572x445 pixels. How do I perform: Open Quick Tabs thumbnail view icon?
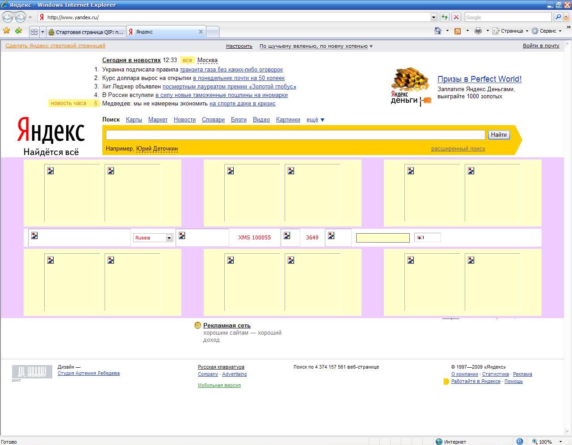point(34,32)
